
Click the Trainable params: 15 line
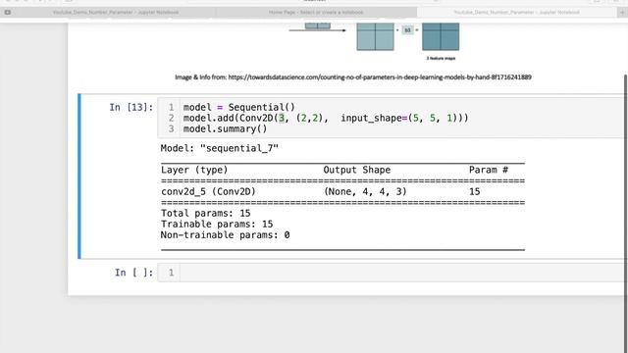[x=217, y=225]
